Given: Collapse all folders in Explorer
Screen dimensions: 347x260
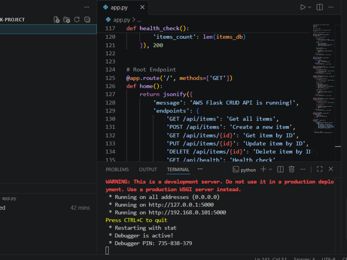Looking at the screenshot, I should [87, 19].
